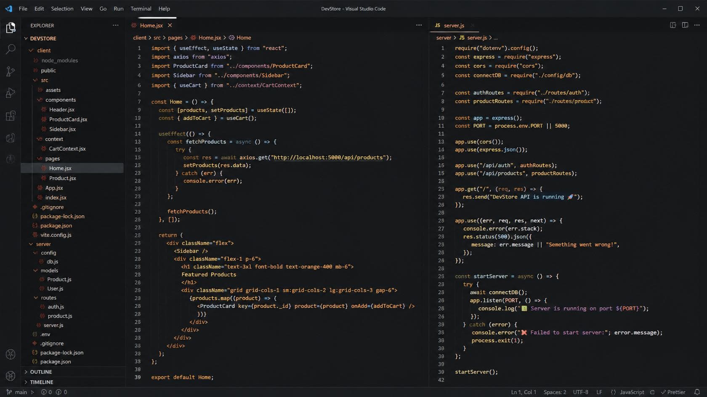Click the Spaces: 2 indentation setting
707x397 pixels.
555,392
